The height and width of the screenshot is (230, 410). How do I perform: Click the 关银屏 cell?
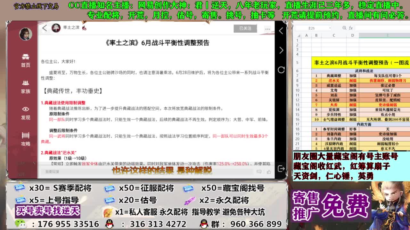pos(334,100)
